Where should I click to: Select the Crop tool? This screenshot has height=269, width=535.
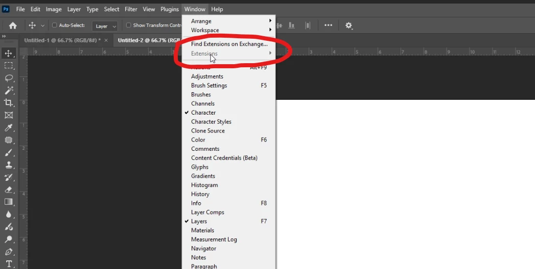pos(9,103)
